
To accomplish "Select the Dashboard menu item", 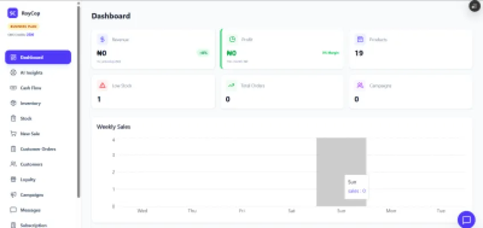I will (38, 58).
